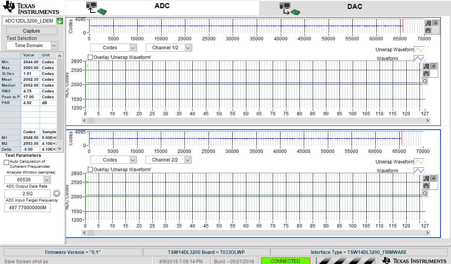
Task: Select zoom tool in Channel 2 plot
Action: (427, 179)
